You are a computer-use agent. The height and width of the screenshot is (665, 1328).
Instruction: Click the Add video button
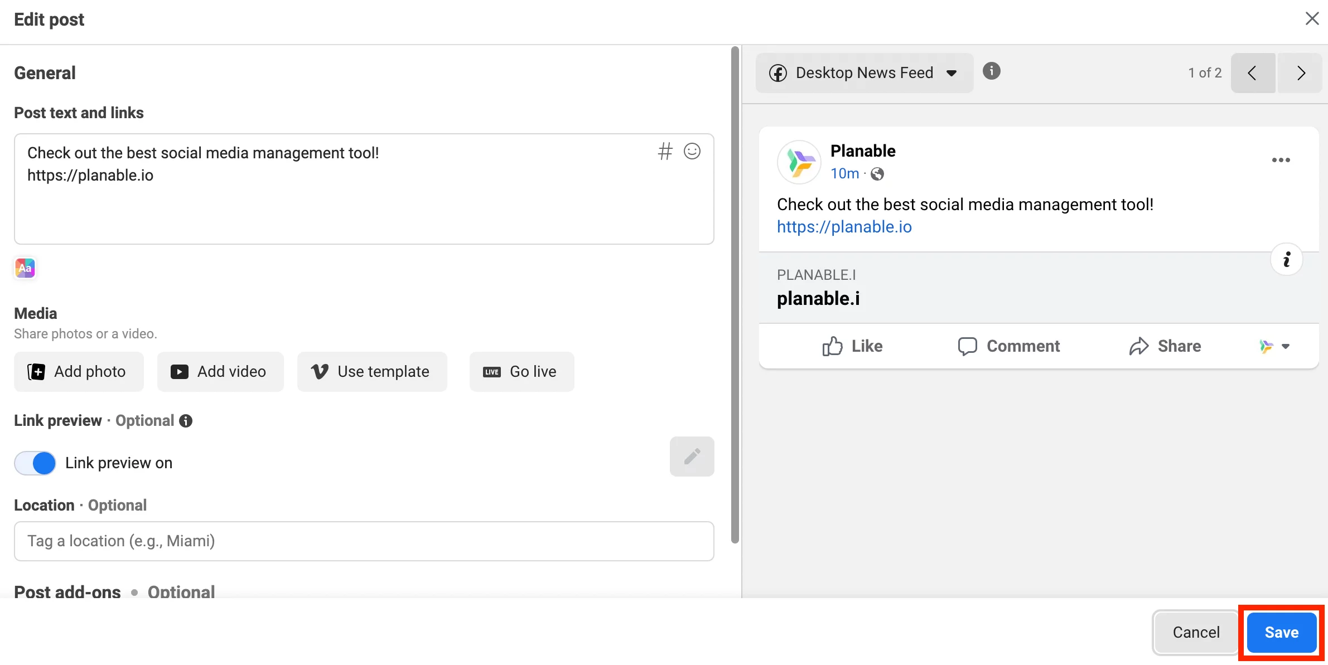(x=220, y=372)
